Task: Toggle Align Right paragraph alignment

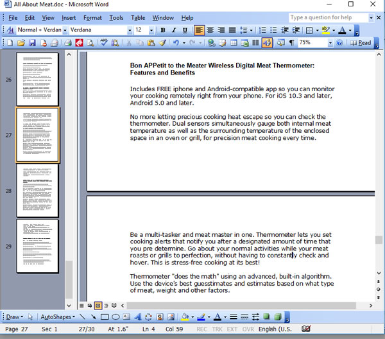Action: (221, 30)
